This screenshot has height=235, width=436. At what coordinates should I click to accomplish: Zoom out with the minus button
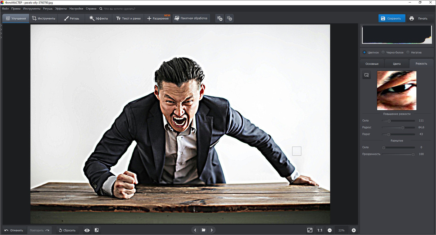click(x=330, y=230)
